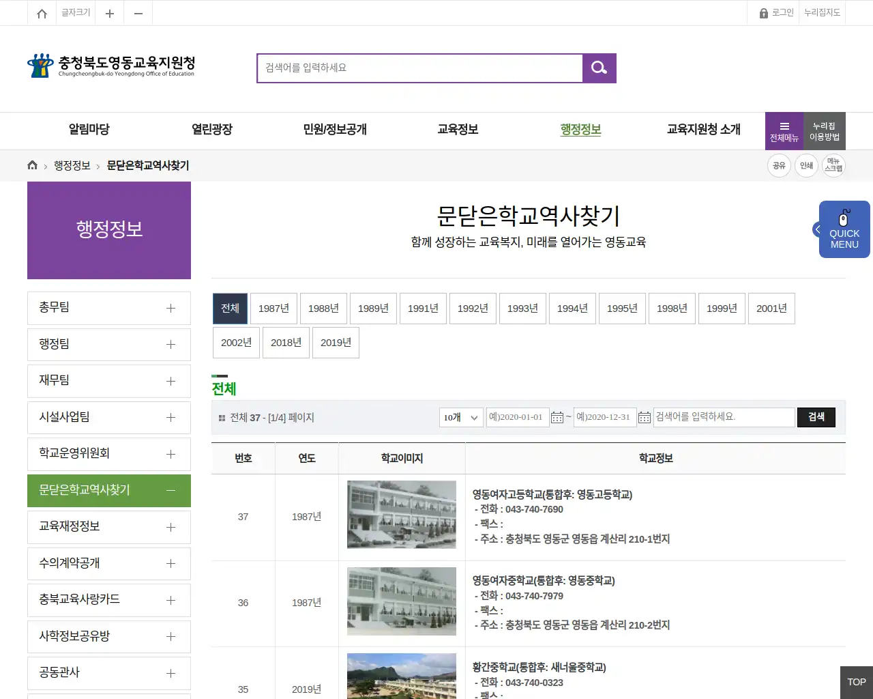Filter by 1989년 tab
Viewport: 873px width, 699px height.
[373, 309]
